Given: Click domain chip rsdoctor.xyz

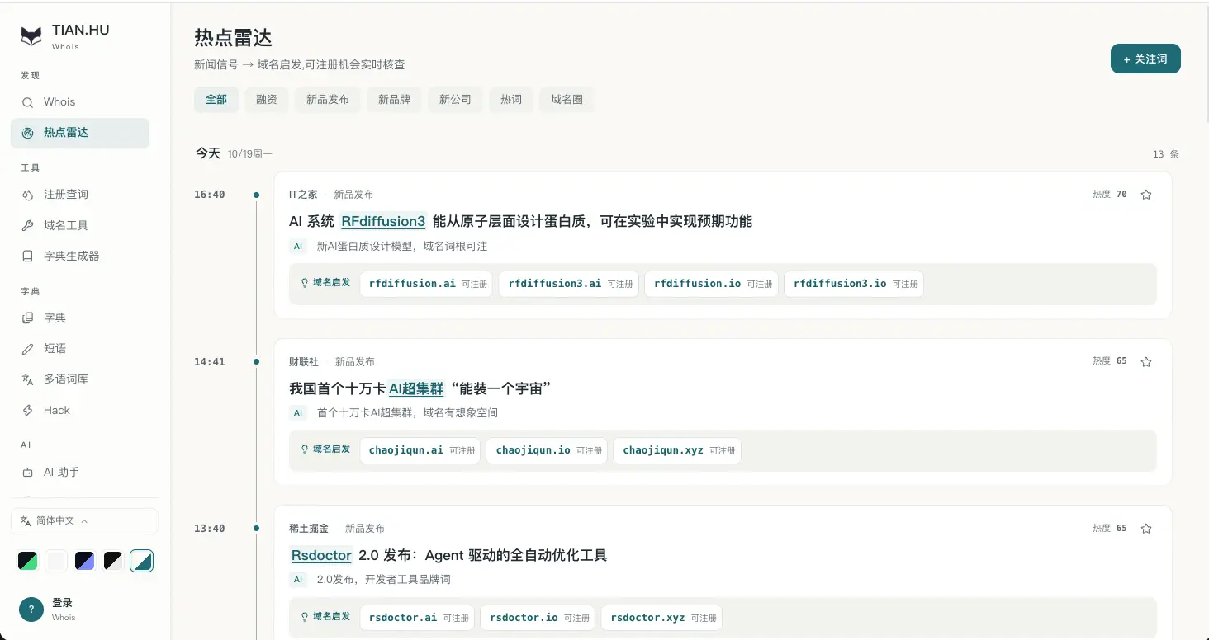Looking at the screenshot, I should [x=661, y=618].
